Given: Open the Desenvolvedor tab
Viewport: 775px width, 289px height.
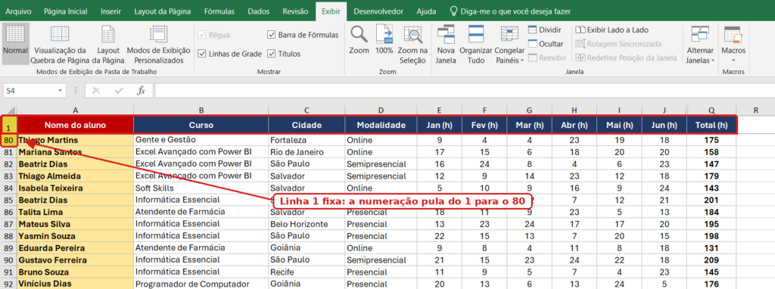Looking at the screenshot, I should pos(378,11).
